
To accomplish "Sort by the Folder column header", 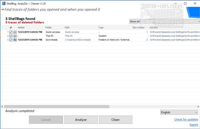I will (x=49, y=27).
